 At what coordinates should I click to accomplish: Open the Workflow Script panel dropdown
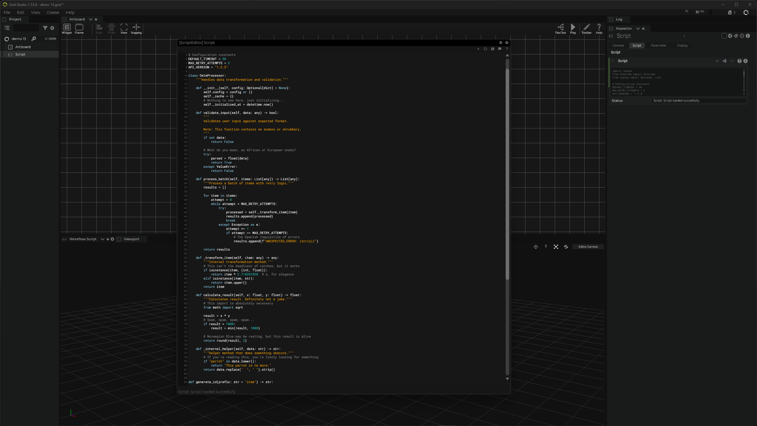pyautogui.click(x=102, y=239)
